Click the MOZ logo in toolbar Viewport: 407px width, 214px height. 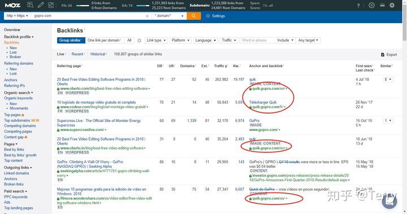pyautogui.click(x=12, y=5)
